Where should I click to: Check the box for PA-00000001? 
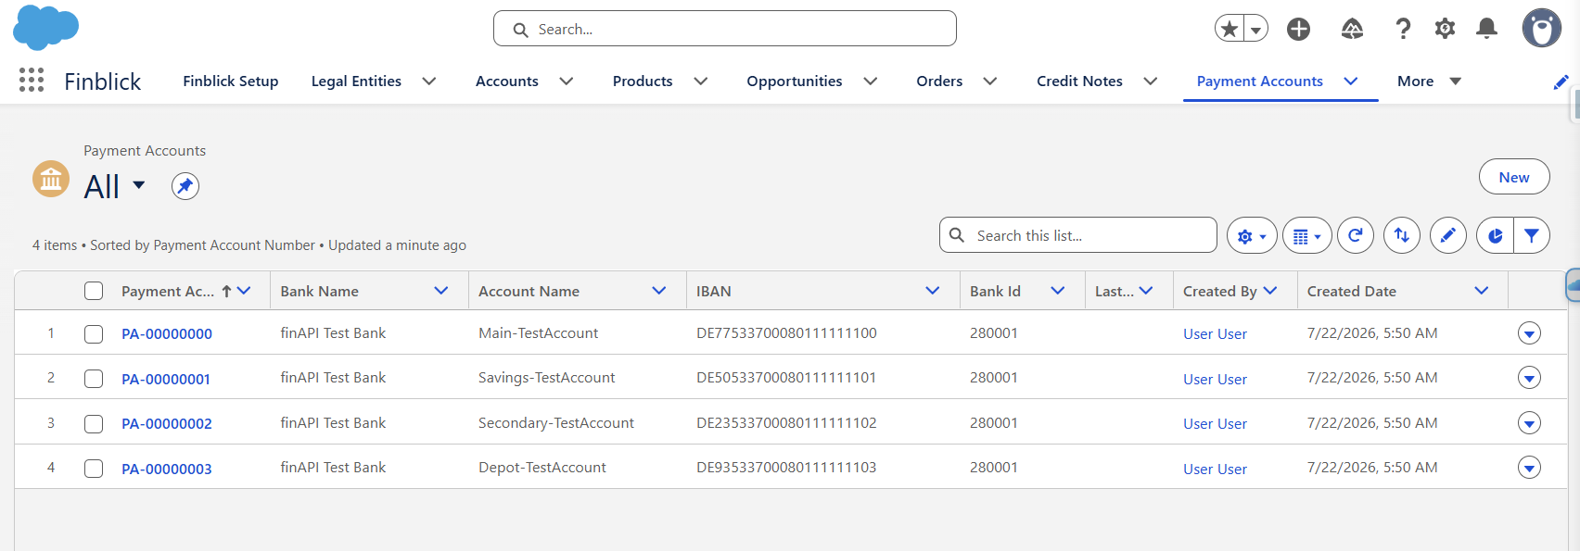(x=94, y=379)
